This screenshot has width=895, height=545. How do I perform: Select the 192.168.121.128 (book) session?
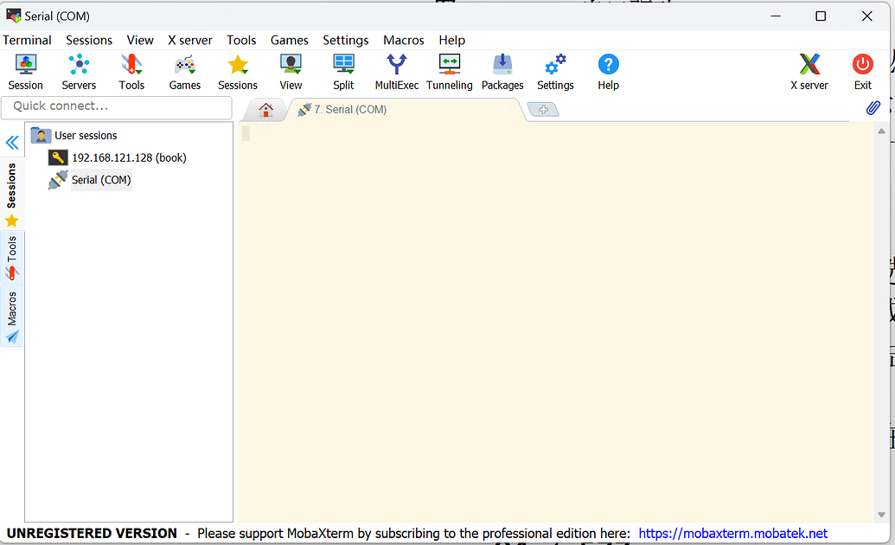tap(128, 157)
